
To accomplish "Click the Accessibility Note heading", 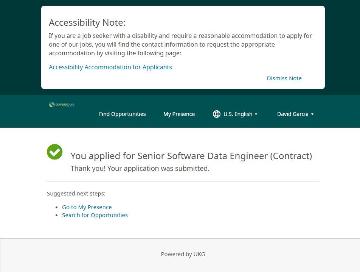I will (87, 23).
